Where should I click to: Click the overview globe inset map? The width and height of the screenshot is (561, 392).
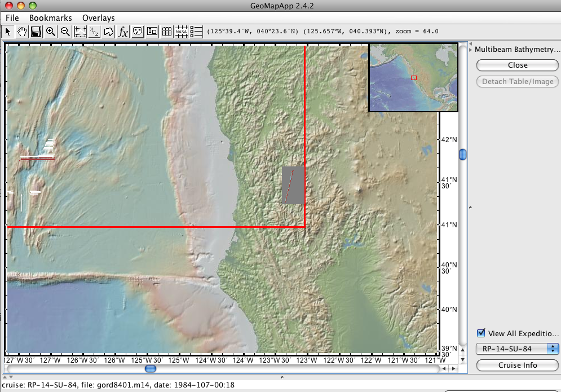413,78
